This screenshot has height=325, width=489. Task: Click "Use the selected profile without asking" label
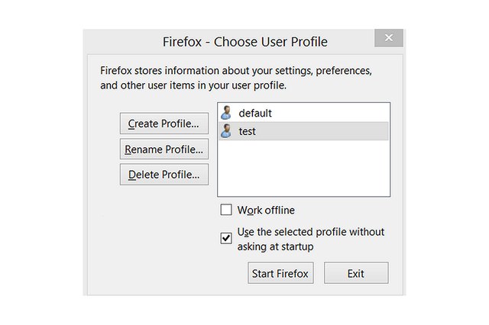(x=311, y=231)
